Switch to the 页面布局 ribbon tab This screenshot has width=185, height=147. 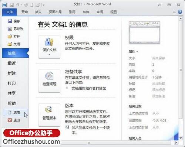[x=55, y=12]
